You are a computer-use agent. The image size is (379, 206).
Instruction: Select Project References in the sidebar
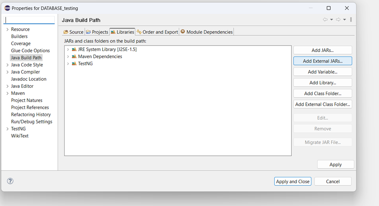(30, 107)
